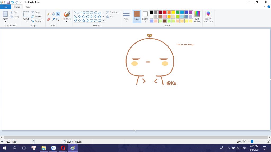Screen dimensions: 271x152
Task: Pick the red color swatch
Action: point(165,12)
